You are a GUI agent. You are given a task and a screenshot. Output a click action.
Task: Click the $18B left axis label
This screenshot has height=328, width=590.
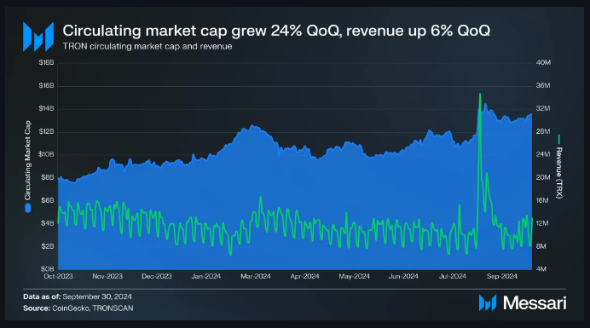tap(46, 62)
